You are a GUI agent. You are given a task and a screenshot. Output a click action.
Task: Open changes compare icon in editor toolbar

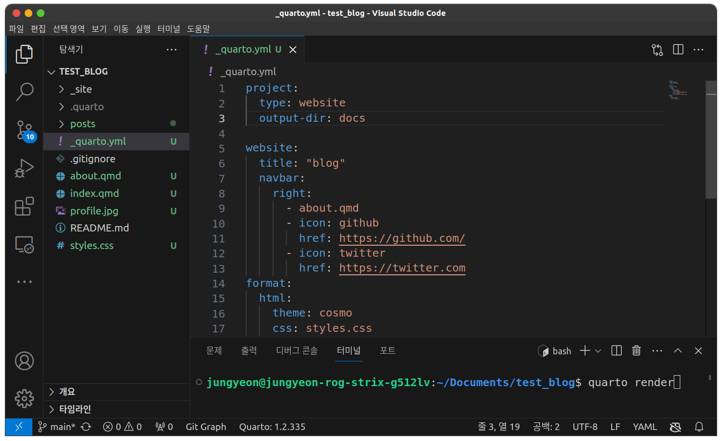(x=657, y=50)
